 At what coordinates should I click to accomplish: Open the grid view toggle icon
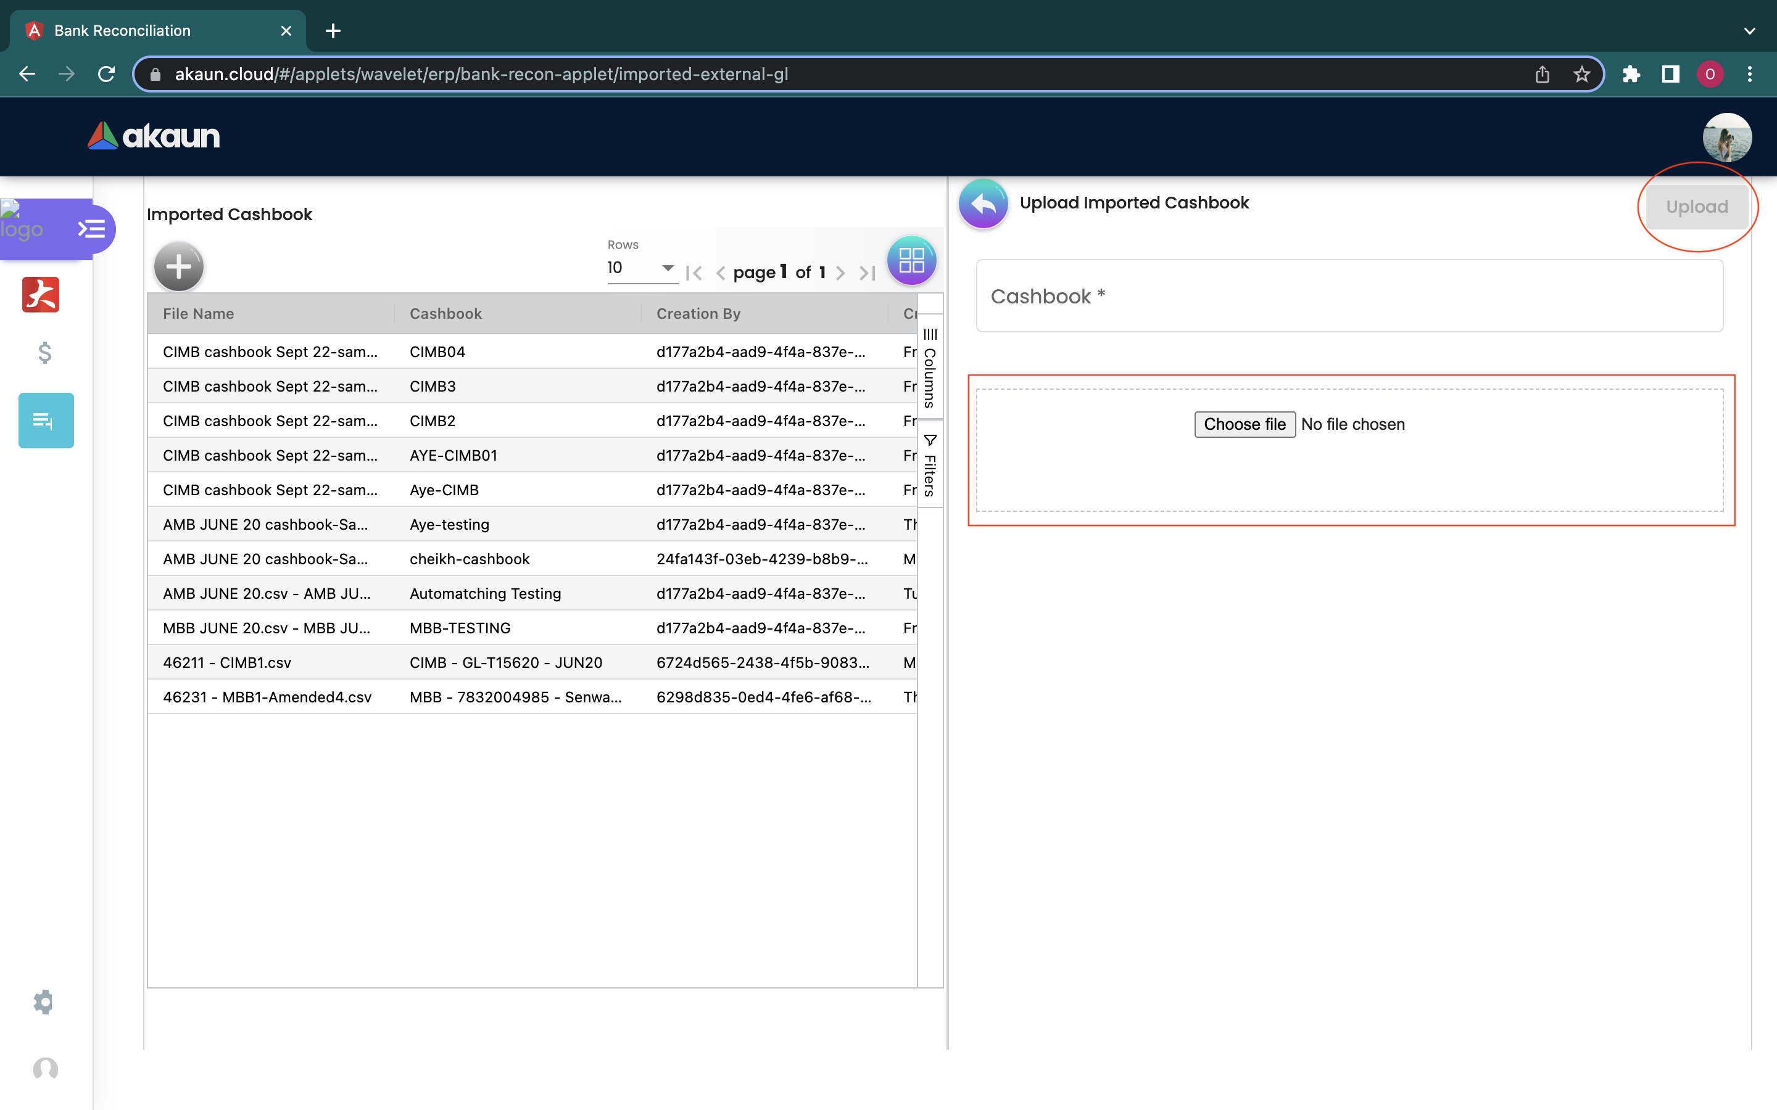click(911, 261)
